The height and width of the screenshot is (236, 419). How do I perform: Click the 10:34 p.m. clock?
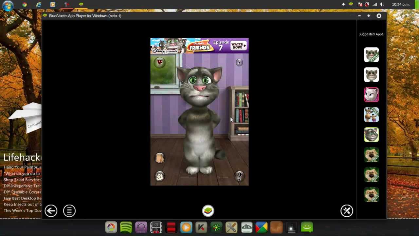(400, 4)
